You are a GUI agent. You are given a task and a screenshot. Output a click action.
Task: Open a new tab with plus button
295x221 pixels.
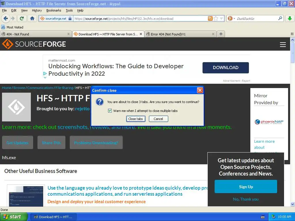221,34
